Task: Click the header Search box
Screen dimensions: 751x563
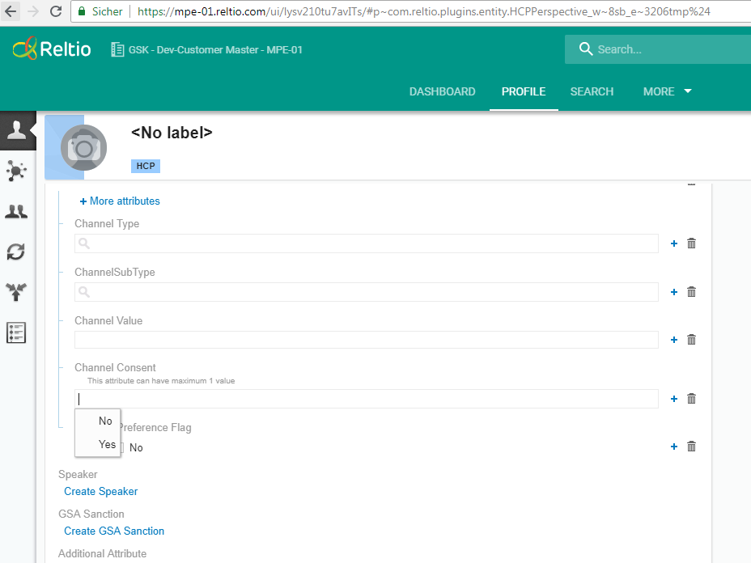Action: click(658, 49)
